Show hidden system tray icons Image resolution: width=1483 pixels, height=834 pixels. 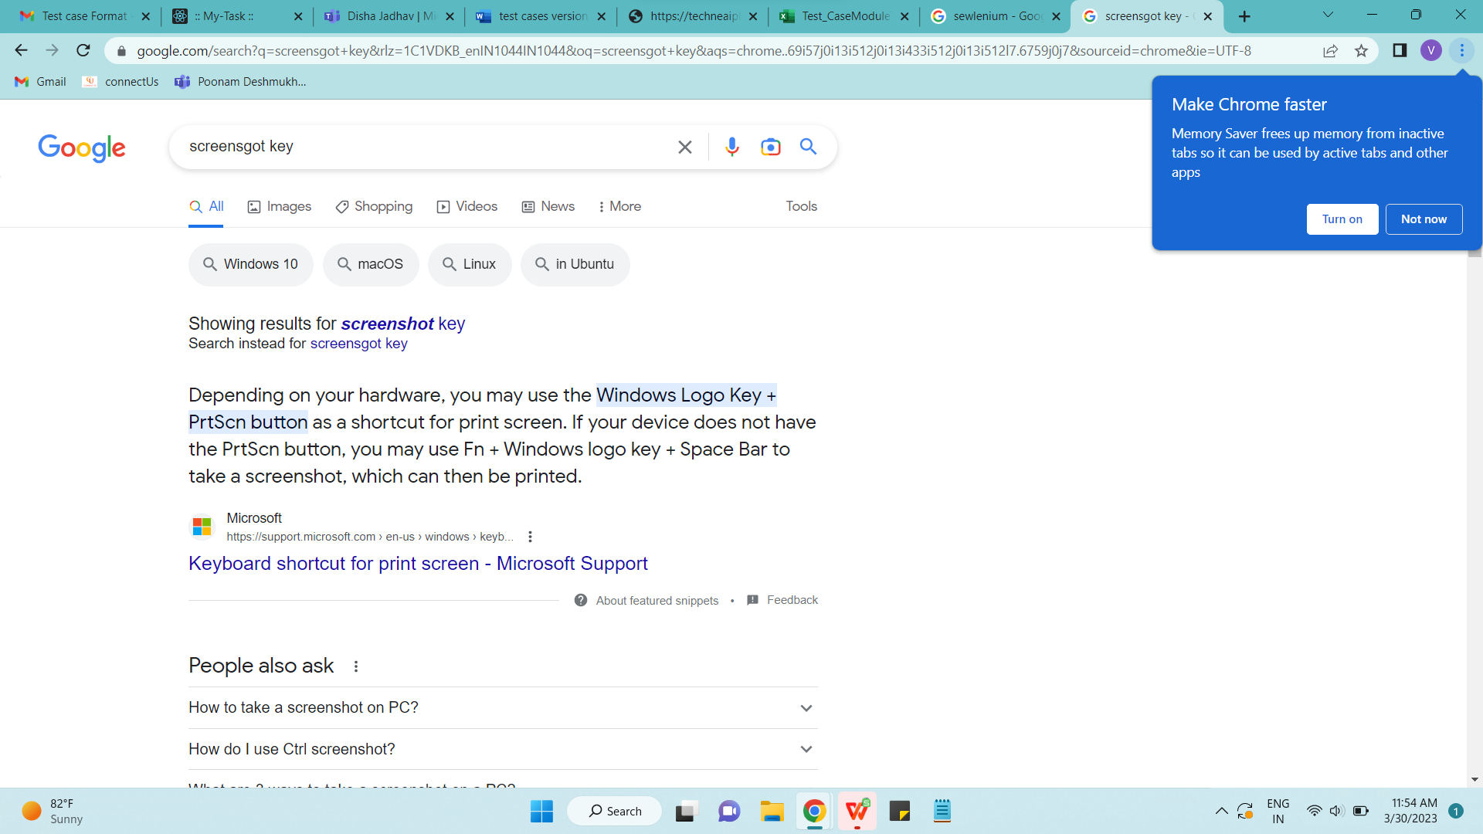click(1221, 811)
